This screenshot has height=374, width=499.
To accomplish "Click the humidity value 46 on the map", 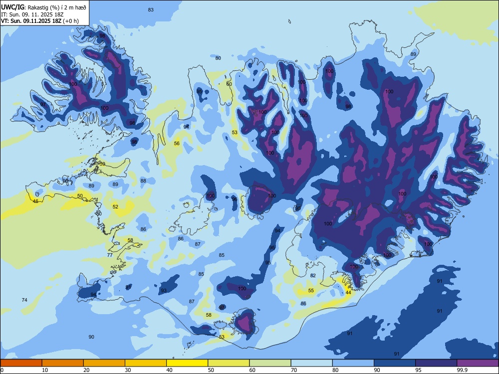I will point(35,201).
